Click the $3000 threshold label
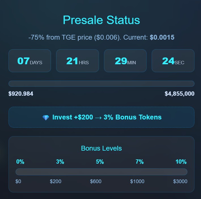This screenshot has width=201, height=199. 180,181
